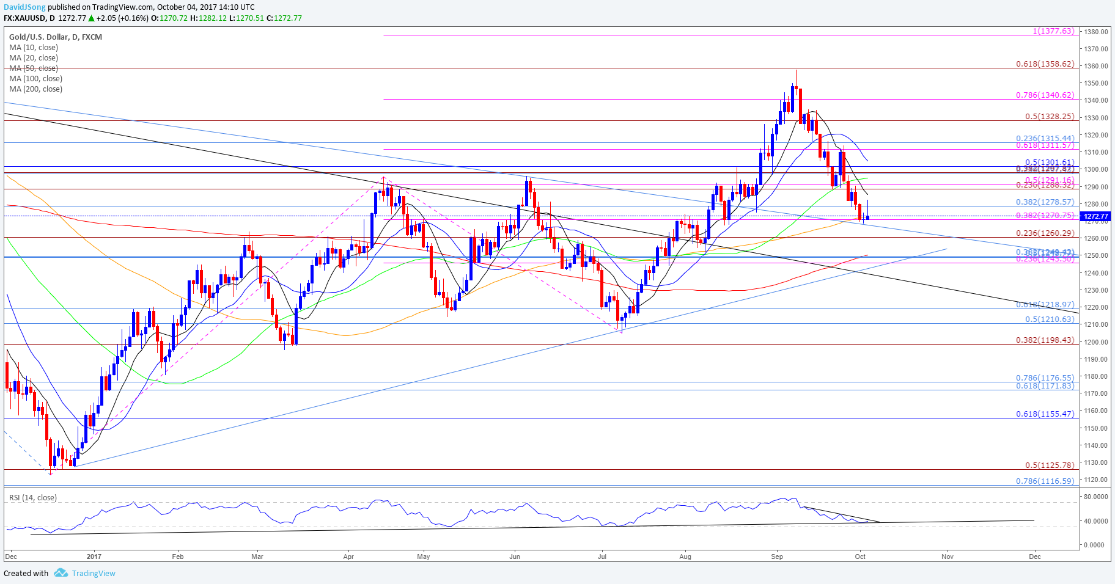Viewport: 1115px width, 584px height.
Task: Click the 0.5(1328.25) Fibonacci label
Action: (1050, 116)
